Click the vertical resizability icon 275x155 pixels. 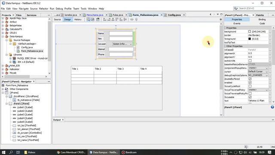point(136,19)
